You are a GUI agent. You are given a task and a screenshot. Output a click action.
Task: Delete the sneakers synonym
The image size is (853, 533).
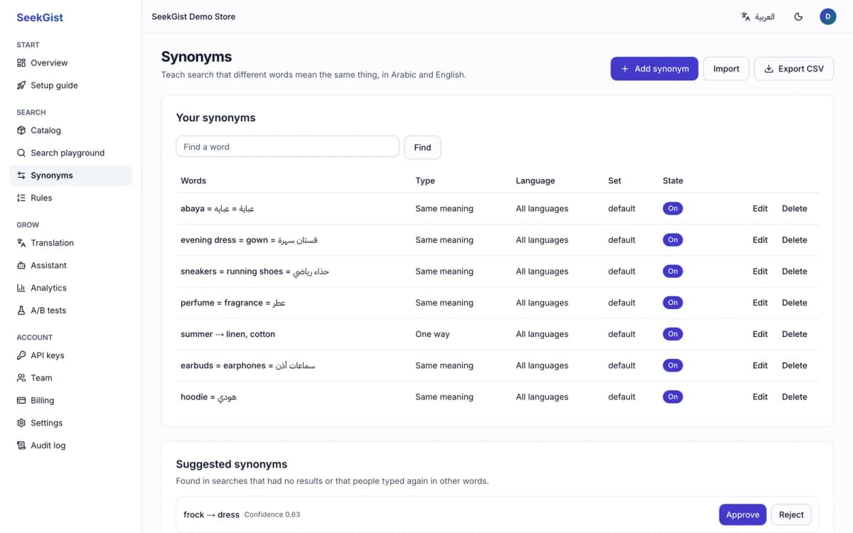(794, 271)
